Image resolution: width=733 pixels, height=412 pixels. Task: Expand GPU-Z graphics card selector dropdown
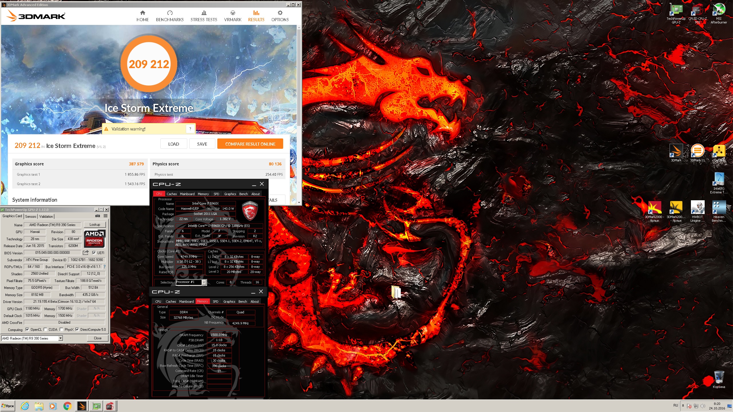pos(60,338)
